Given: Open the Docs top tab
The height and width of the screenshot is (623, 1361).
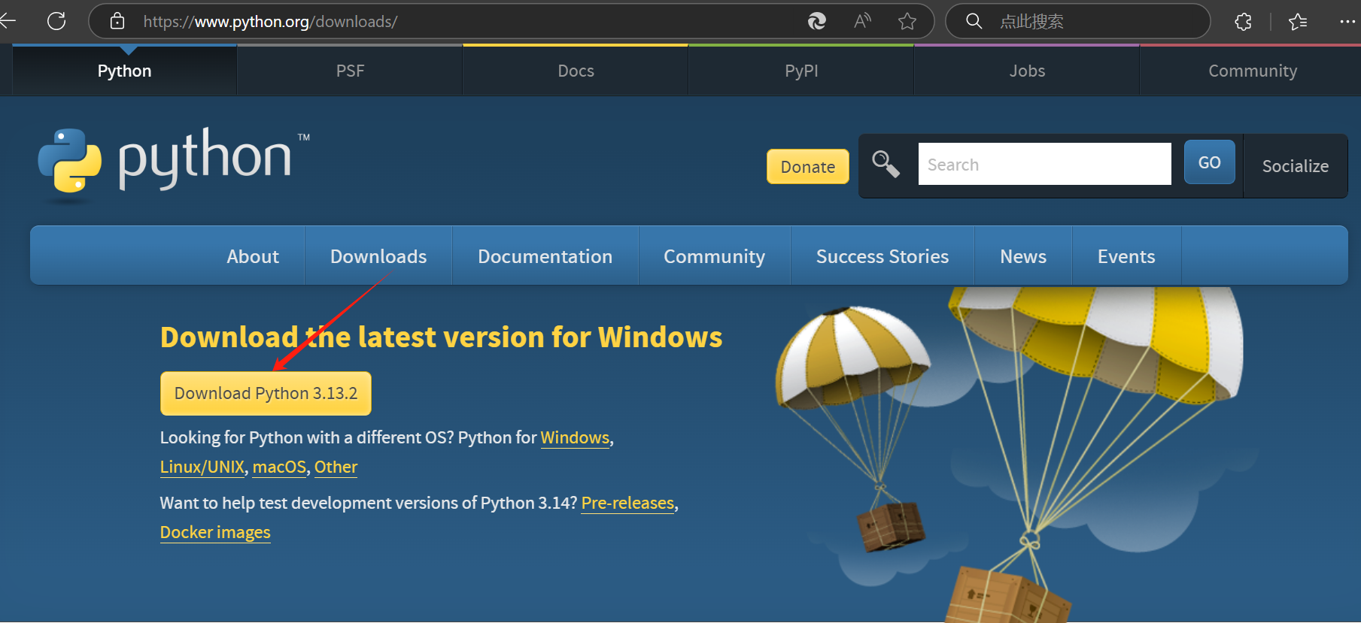Looking at the screenshot, I should (x=576, y=71).
